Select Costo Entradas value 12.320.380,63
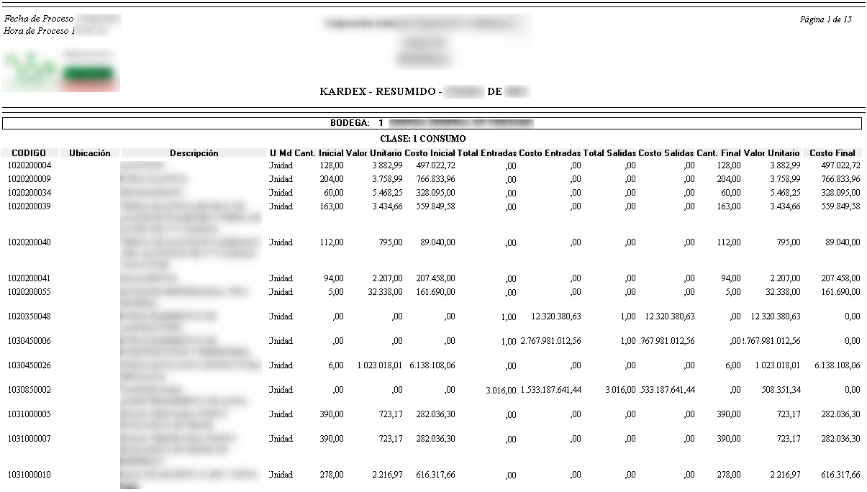Image resolution: width=867 pixels, height=492 pixels. [x=555, y=316]
